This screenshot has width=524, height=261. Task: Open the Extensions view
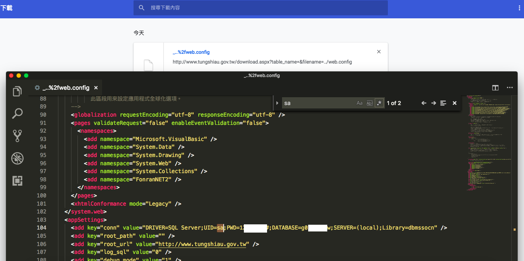point(17,181)
